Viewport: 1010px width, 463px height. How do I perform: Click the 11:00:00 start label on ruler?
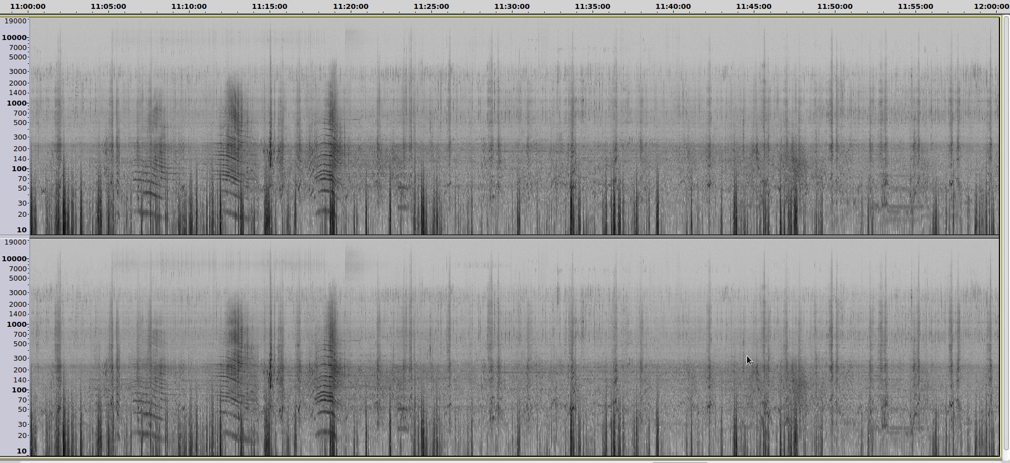(x=28, y=7)
